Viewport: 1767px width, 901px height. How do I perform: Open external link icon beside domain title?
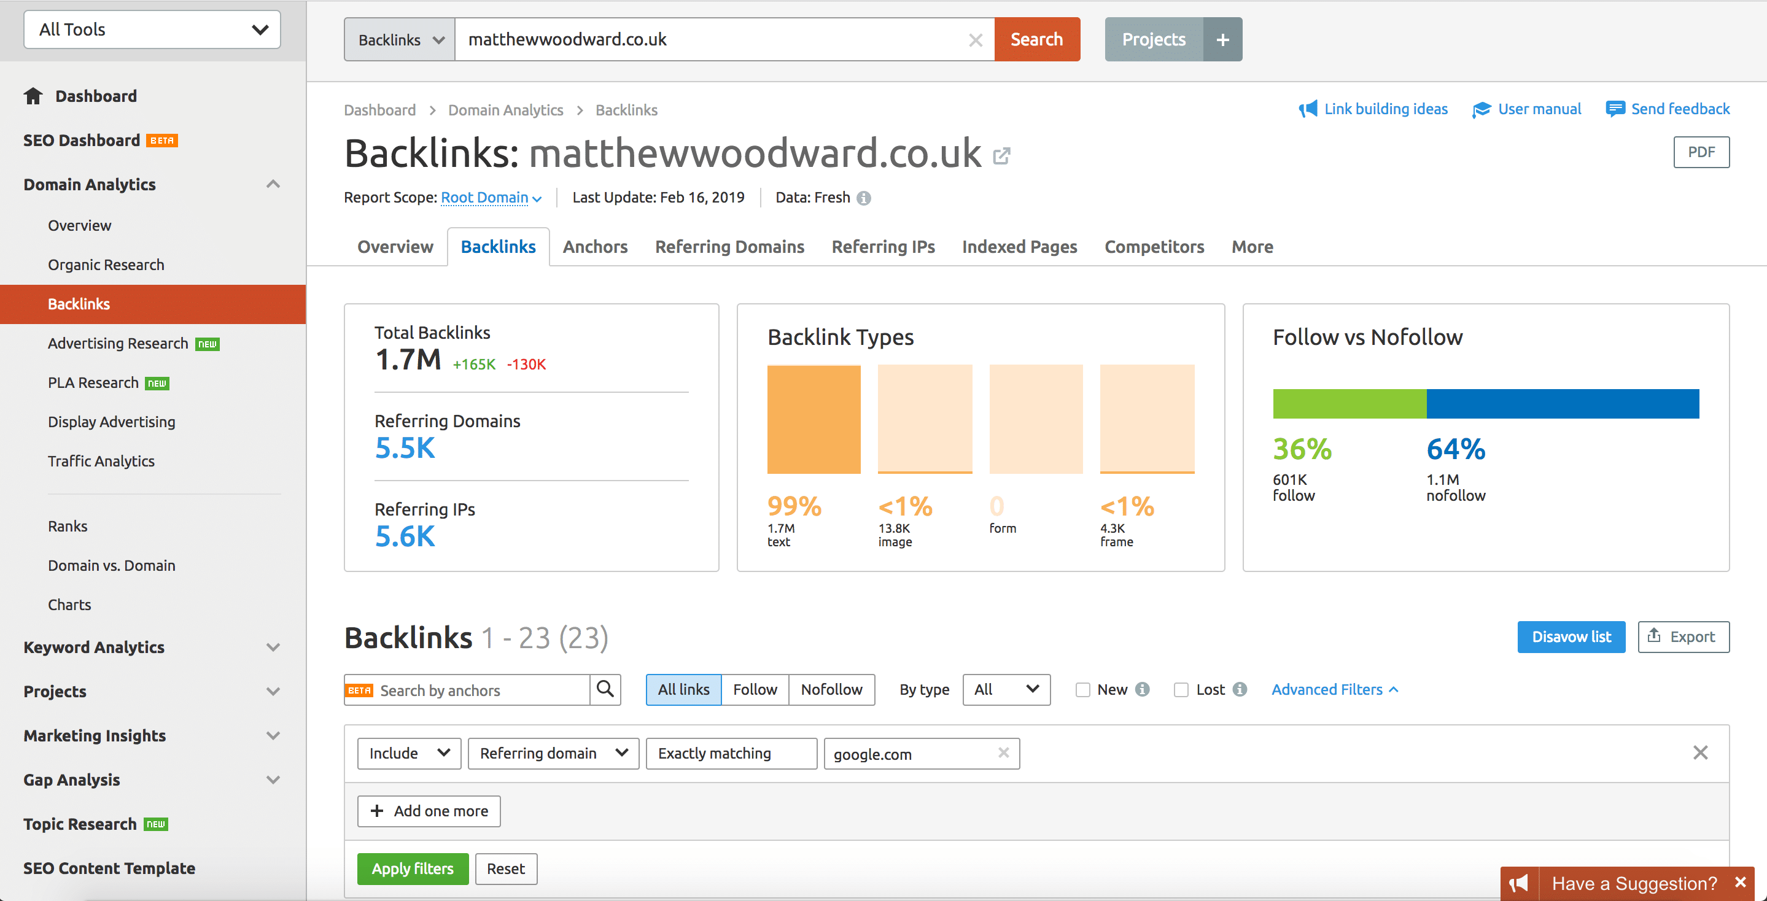click(1001, 157)
